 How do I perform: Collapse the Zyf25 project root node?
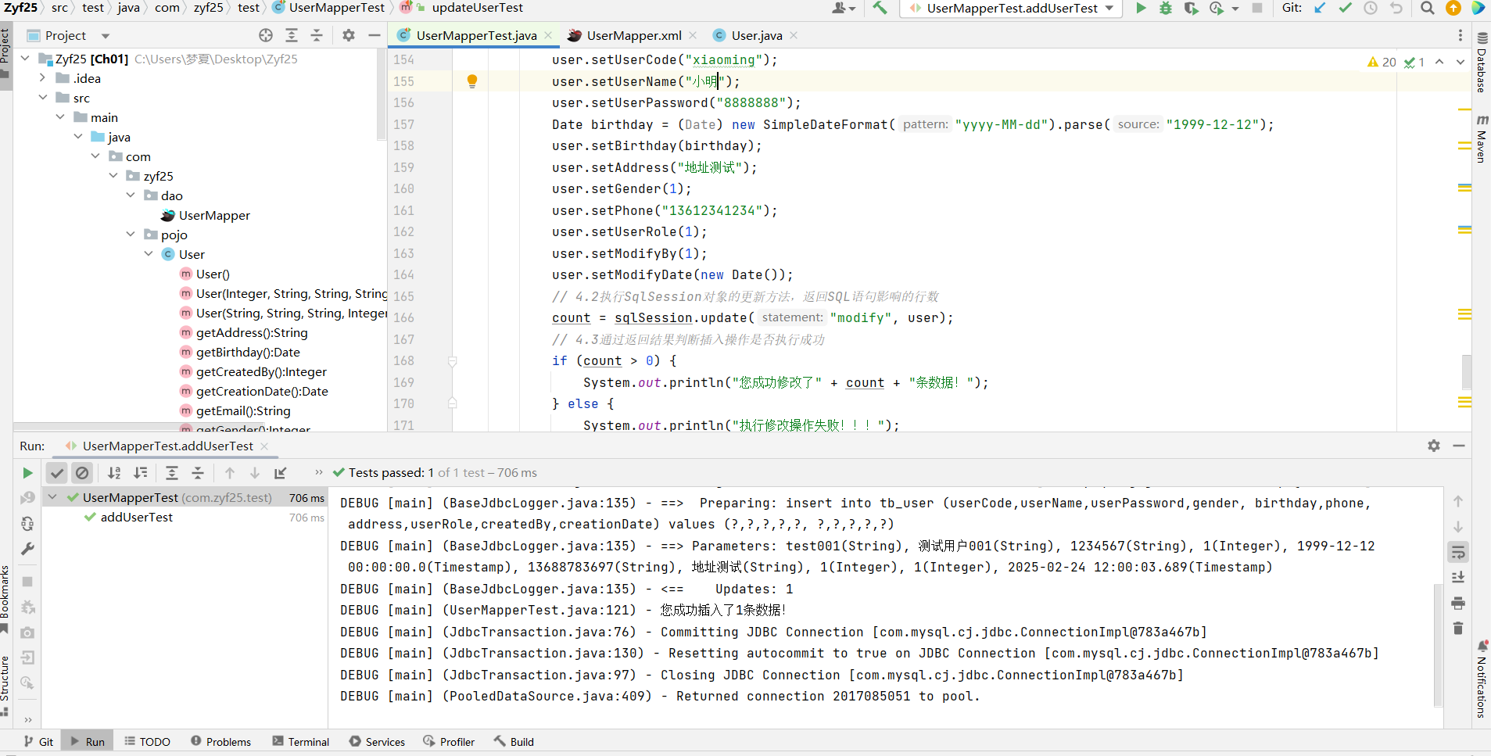point(25,59)
